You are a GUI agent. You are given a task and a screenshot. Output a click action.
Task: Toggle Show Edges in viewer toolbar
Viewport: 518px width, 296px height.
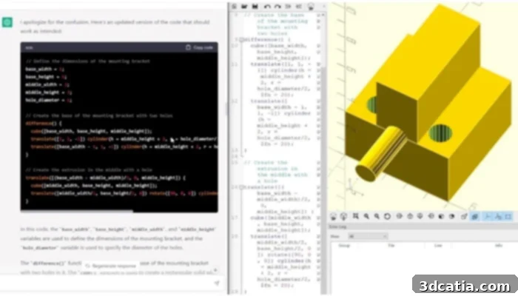(x=508, y=216)
